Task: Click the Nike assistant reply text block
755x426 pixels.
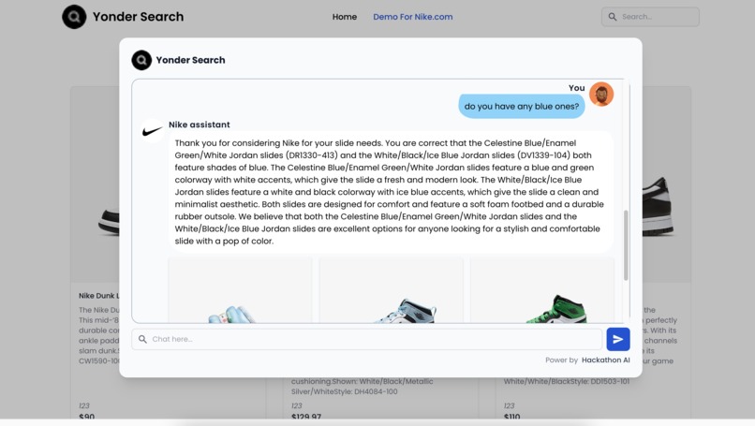Action: [391, 192]
